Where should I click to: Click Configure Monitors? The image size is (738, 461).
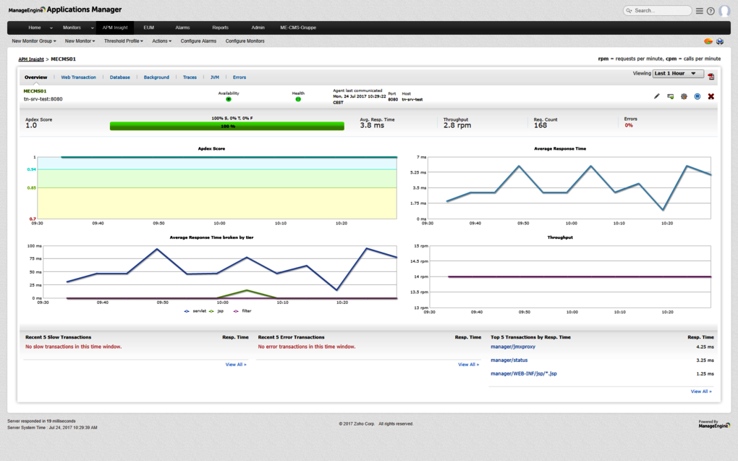245,41
